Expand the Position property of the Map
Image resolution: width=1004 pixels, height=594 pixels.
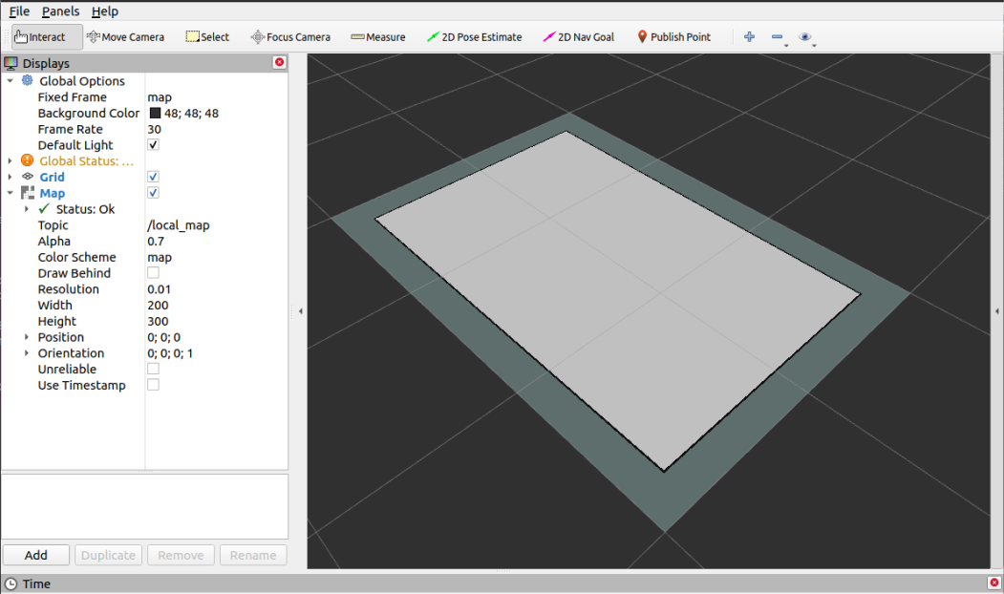coord(25,336)
